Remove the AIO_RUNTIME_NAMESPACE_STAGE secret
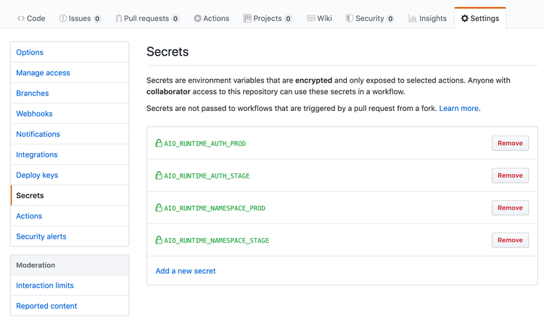 point(510,240)
